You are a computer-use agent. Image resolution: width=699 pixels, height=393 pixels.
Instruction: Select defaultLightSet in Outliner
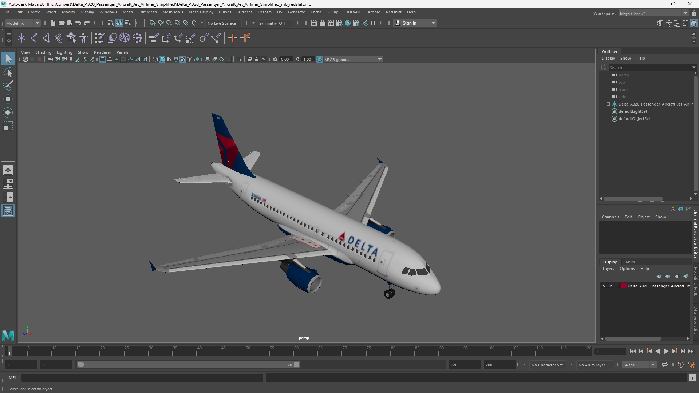(633, 111)
